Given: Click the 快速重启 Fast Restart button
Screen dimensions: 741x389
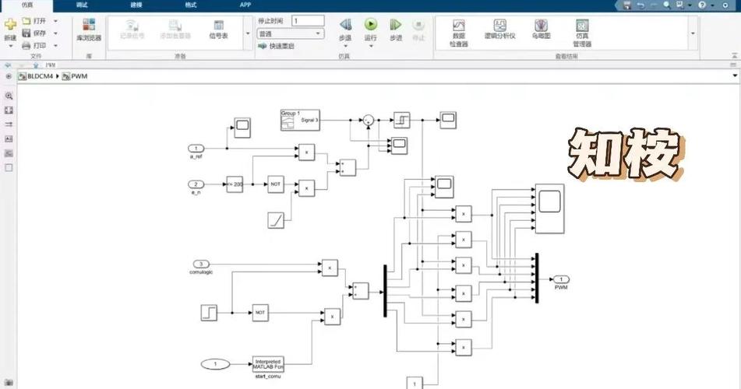Looking at the screenshot, I should coord(277,47).
